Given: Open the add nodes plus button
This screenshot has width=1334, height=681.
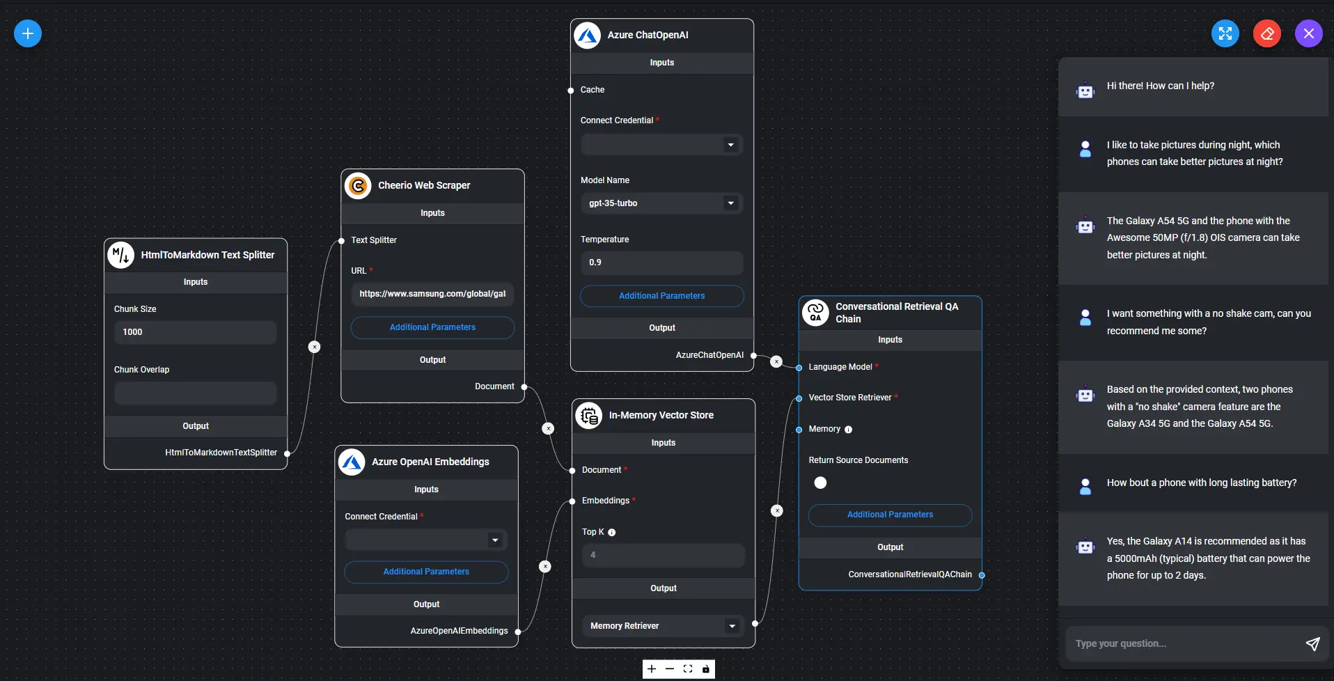Looking at the screenshot, I should pos(27,33).
